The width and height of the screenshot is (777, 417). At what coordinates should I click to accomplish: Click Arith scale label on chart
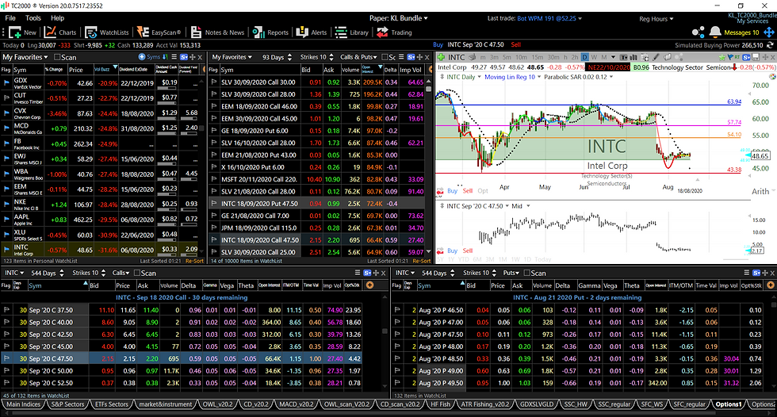tap(760, 191)
